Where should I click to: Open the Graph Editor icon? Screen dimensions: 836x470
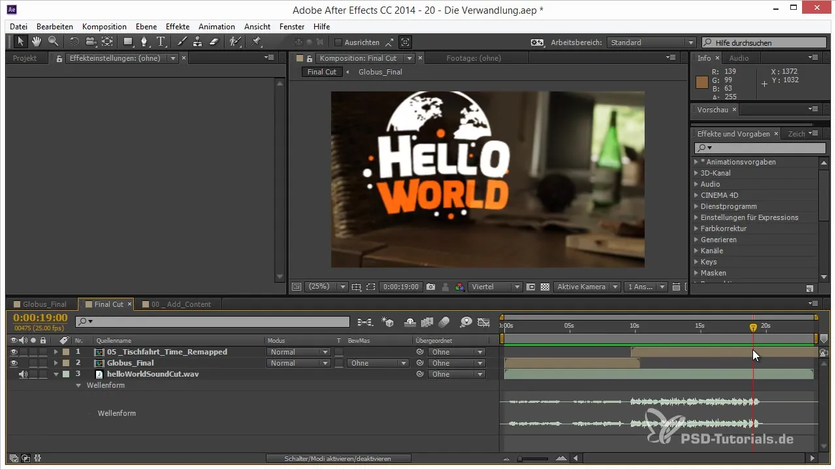tap(483, 322)
